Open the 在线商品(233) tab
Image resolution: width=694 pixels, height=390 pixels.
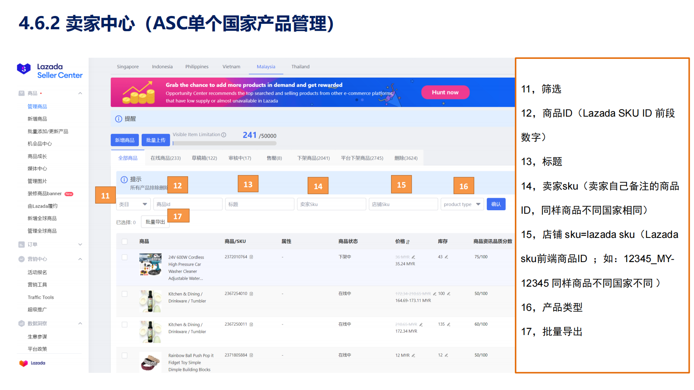pos(165,158)
